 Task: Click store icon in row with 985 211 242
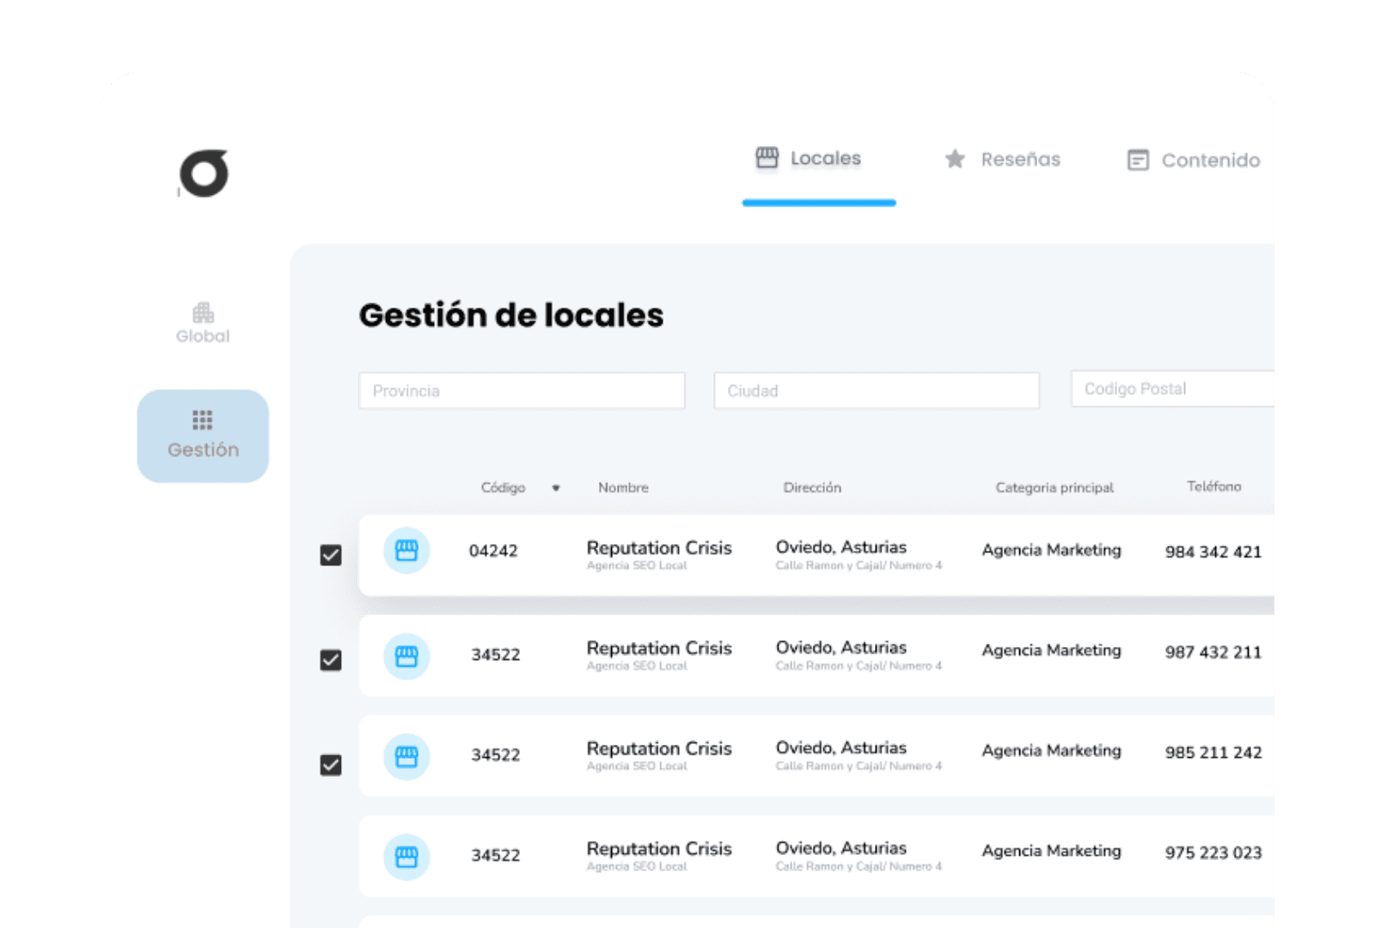pyautogui.click(x=406, y=757)
